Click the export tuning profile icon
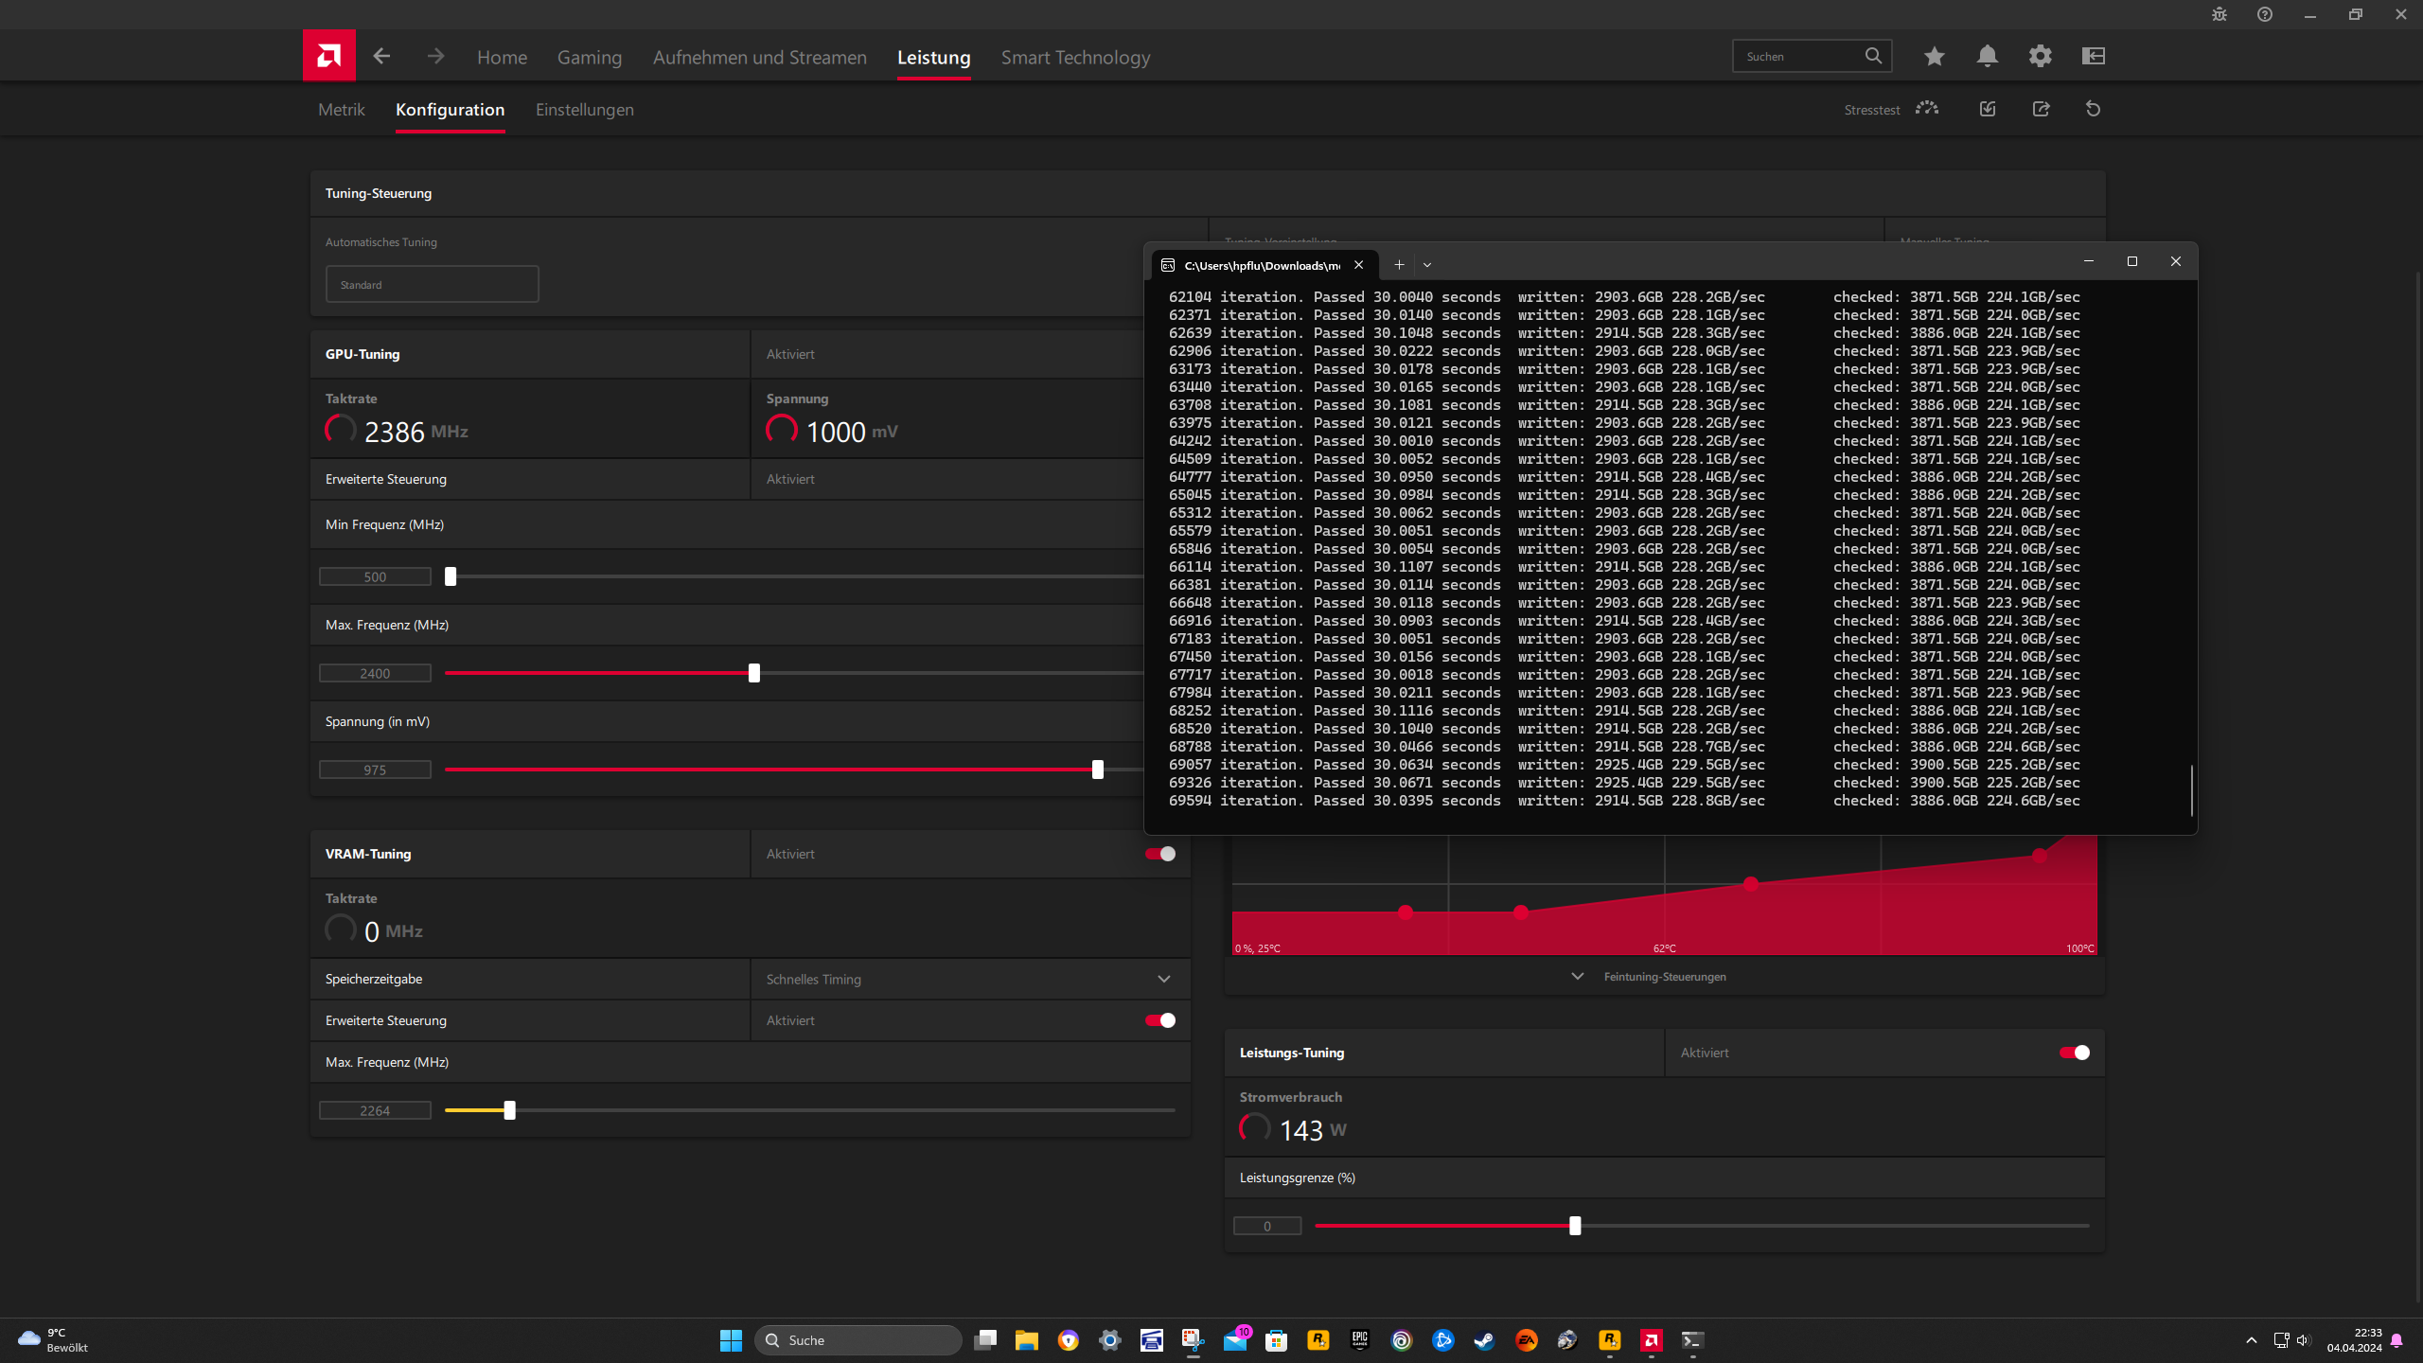 [x=2041, y=109]
